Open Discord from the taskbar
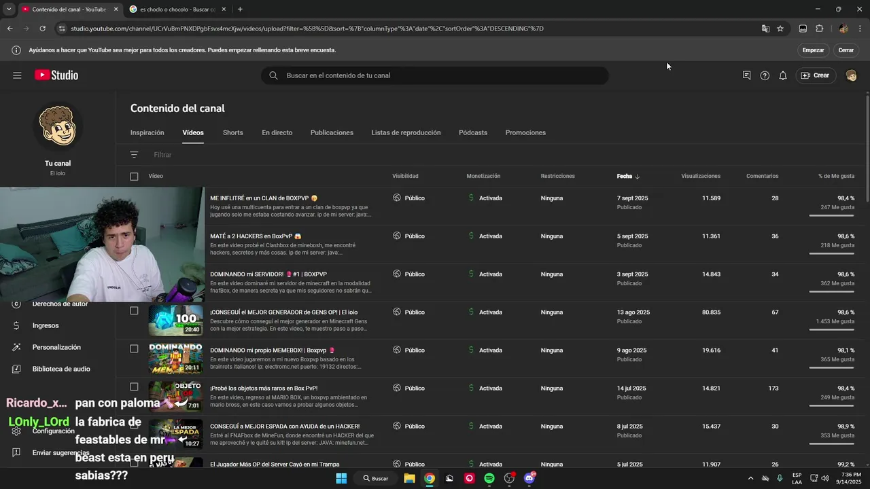This screenshot has height=489, width=870. coord(529,478)
